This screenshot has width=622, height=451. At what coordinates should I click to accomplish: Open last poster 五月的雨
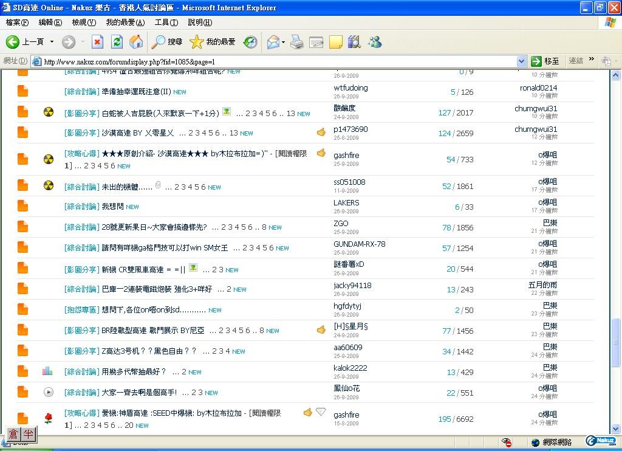click(542, 285)
